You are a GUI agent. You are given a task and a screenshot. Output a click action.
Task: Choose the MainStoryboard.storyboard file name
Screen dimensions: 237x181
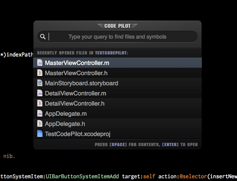click(x=81, y=83)
